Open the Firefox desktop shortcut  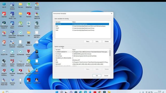pyautogui.click(x=4, y=34)
